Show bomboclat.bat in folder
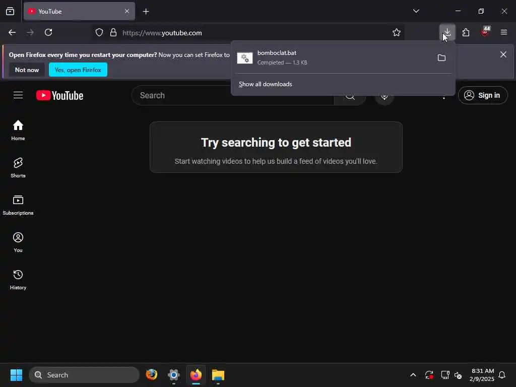 pos(441,58)
